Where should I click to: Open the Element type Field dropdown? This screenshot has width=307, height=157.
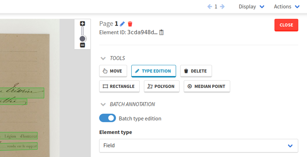click(x=198, y=145)
